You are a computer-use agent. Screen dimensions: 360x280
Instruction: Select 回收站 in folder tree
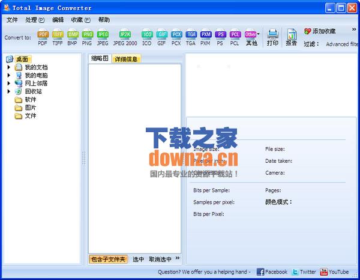[33, 91]
